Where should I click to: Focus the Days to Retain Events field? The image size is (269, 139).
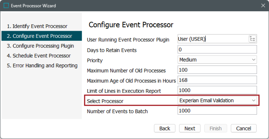[x=217, y=49]
